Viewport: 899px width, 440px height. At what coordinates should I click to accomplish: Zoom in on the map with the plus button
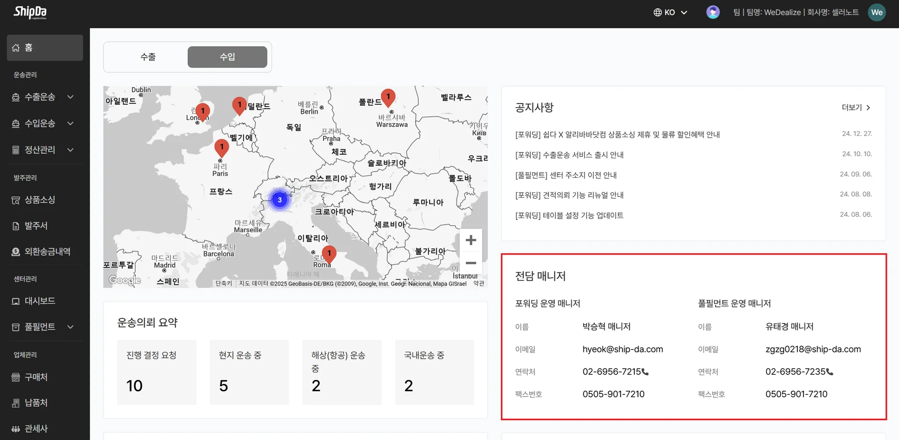click(471, 240)
